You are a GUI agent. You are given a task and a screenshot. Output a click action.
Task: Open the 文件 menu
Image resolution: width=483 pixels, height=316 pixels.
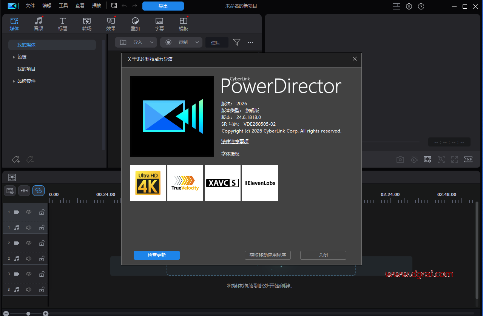(x=30, y=6)
